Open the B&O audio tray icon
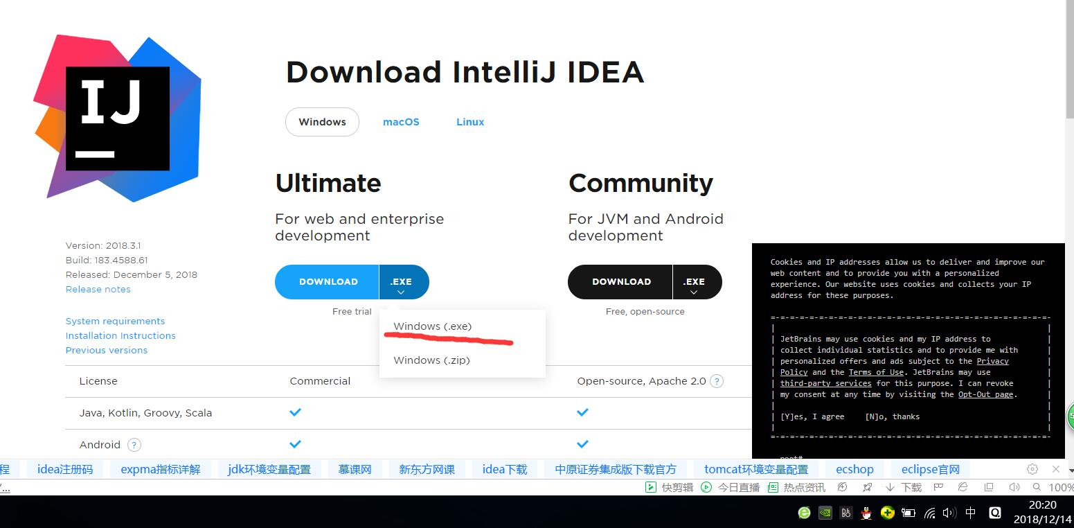The image size is (1074, 528). [845, 513]
